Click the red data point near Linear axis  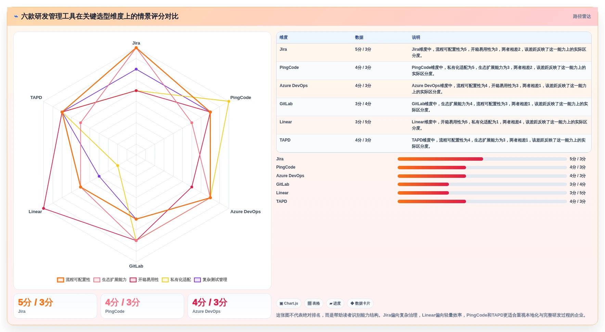click(x=43, y=208)
